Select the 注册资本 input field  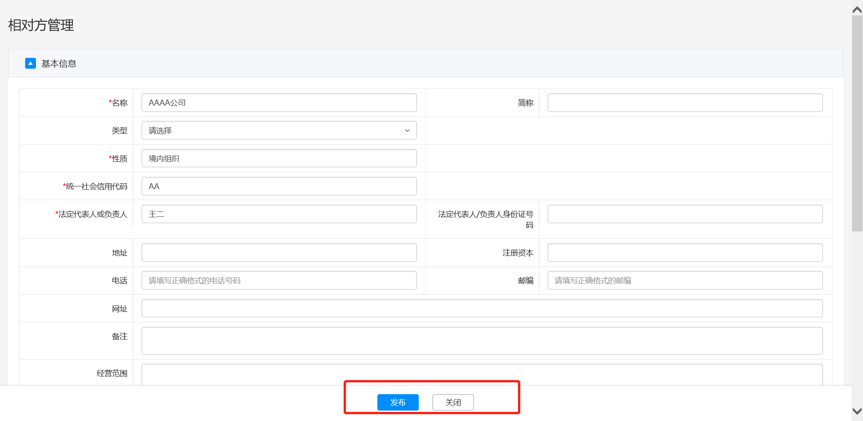[x=685, y=253]
